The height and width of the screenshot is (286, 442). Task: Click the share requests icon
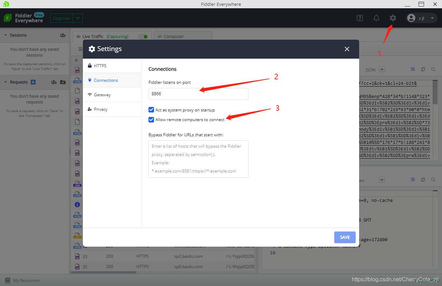coord(54,82)
